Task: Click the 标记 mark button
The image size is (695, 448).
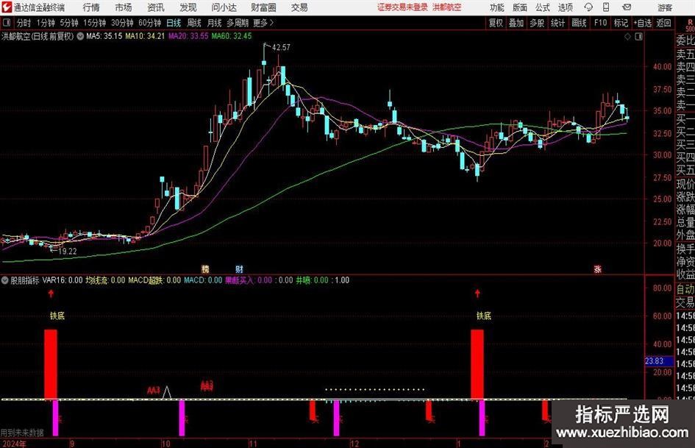Action: point(621,23)
